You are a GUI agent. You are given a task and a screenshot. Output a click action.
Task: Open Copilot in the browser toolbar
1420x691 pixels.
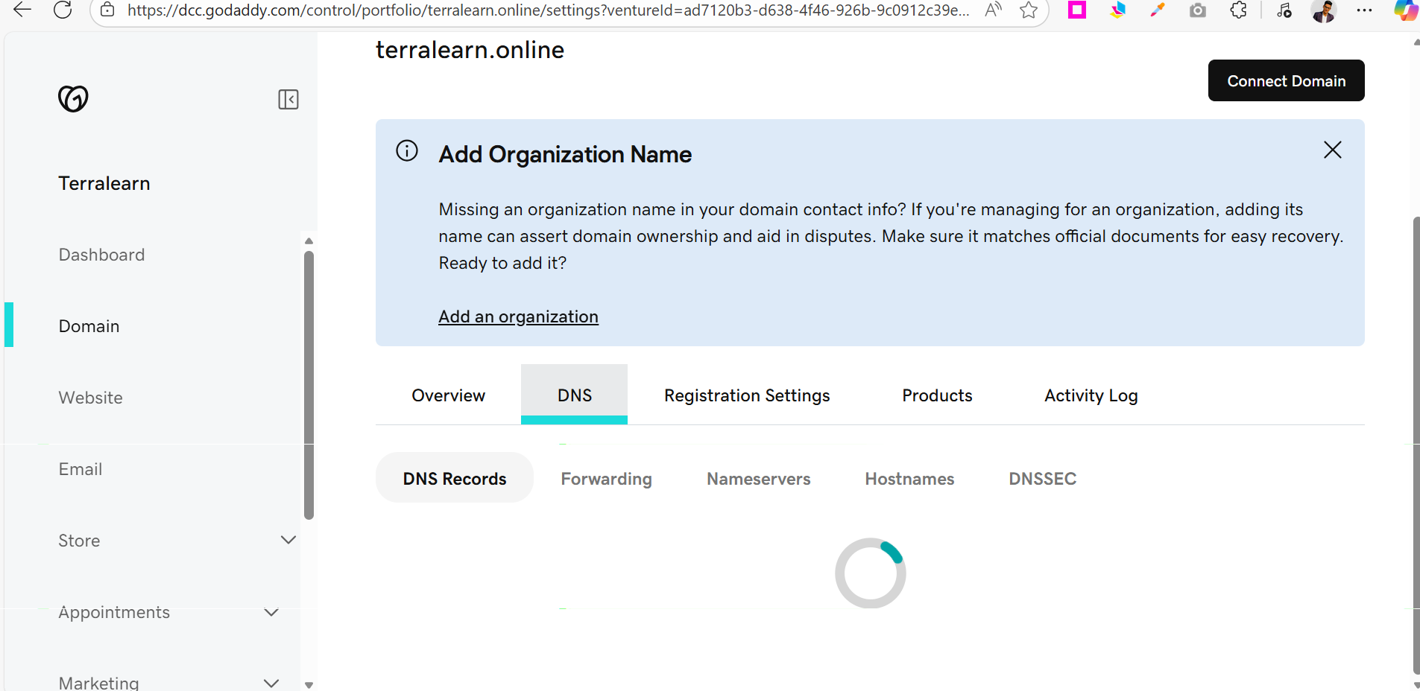click(1407, 10)
